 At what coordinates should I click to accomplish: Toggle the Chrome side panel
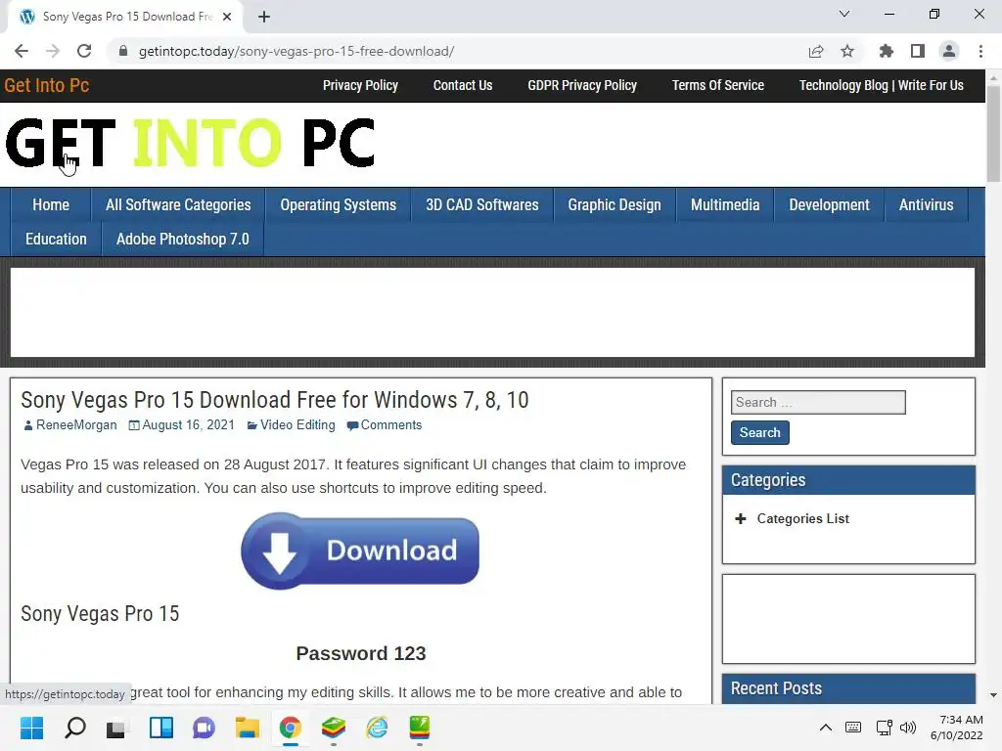[918, 51]
